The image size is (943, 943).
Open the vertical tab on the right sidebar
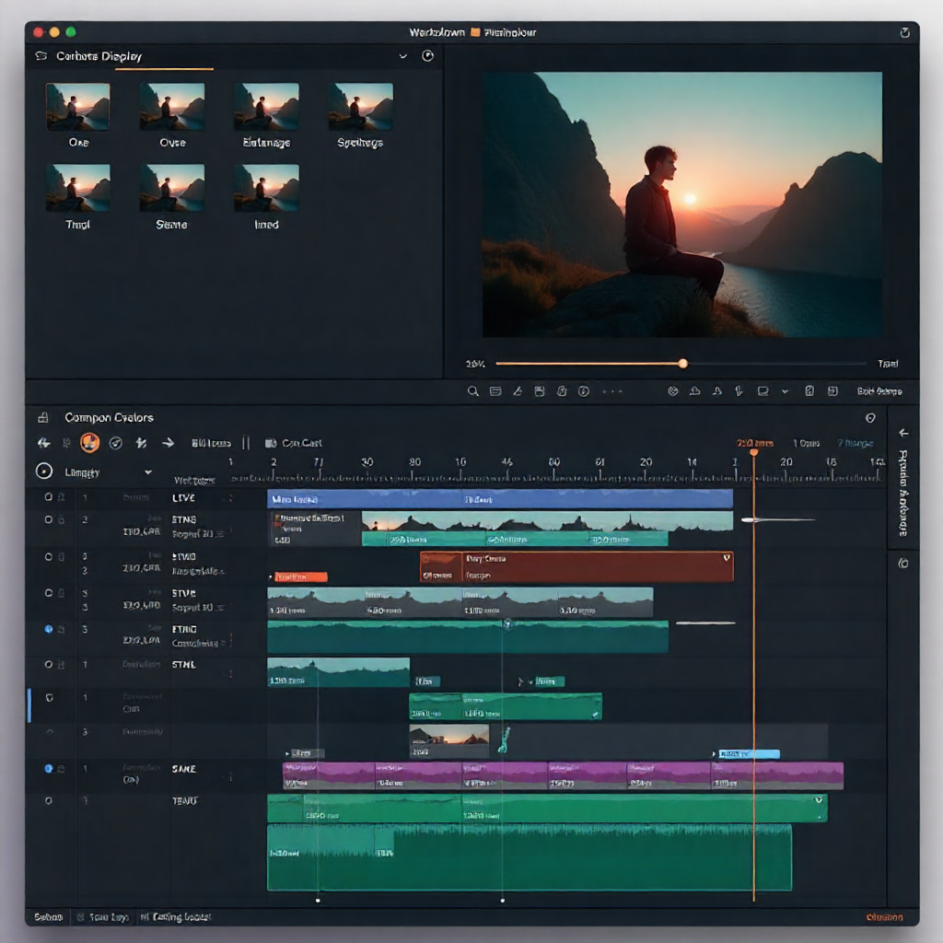pos(903,494)
